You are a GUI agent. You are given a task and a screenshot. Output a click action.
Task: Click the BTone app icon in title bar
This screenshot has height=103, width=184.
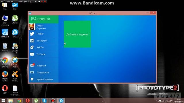30,13
